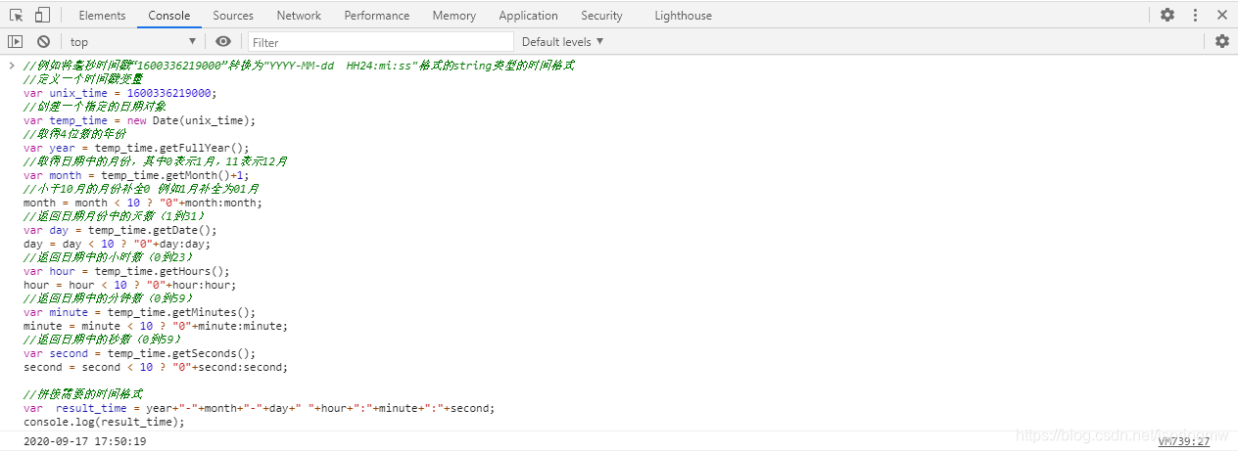Viewport: 1238px width, 453px height.
Task: Click line 'var day = temp_time.getDate();'
Action: click(x=120, y=230)
